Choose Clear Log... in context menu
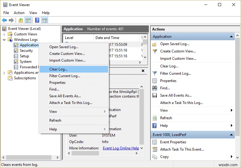241x168 pixels. point(74,69)
